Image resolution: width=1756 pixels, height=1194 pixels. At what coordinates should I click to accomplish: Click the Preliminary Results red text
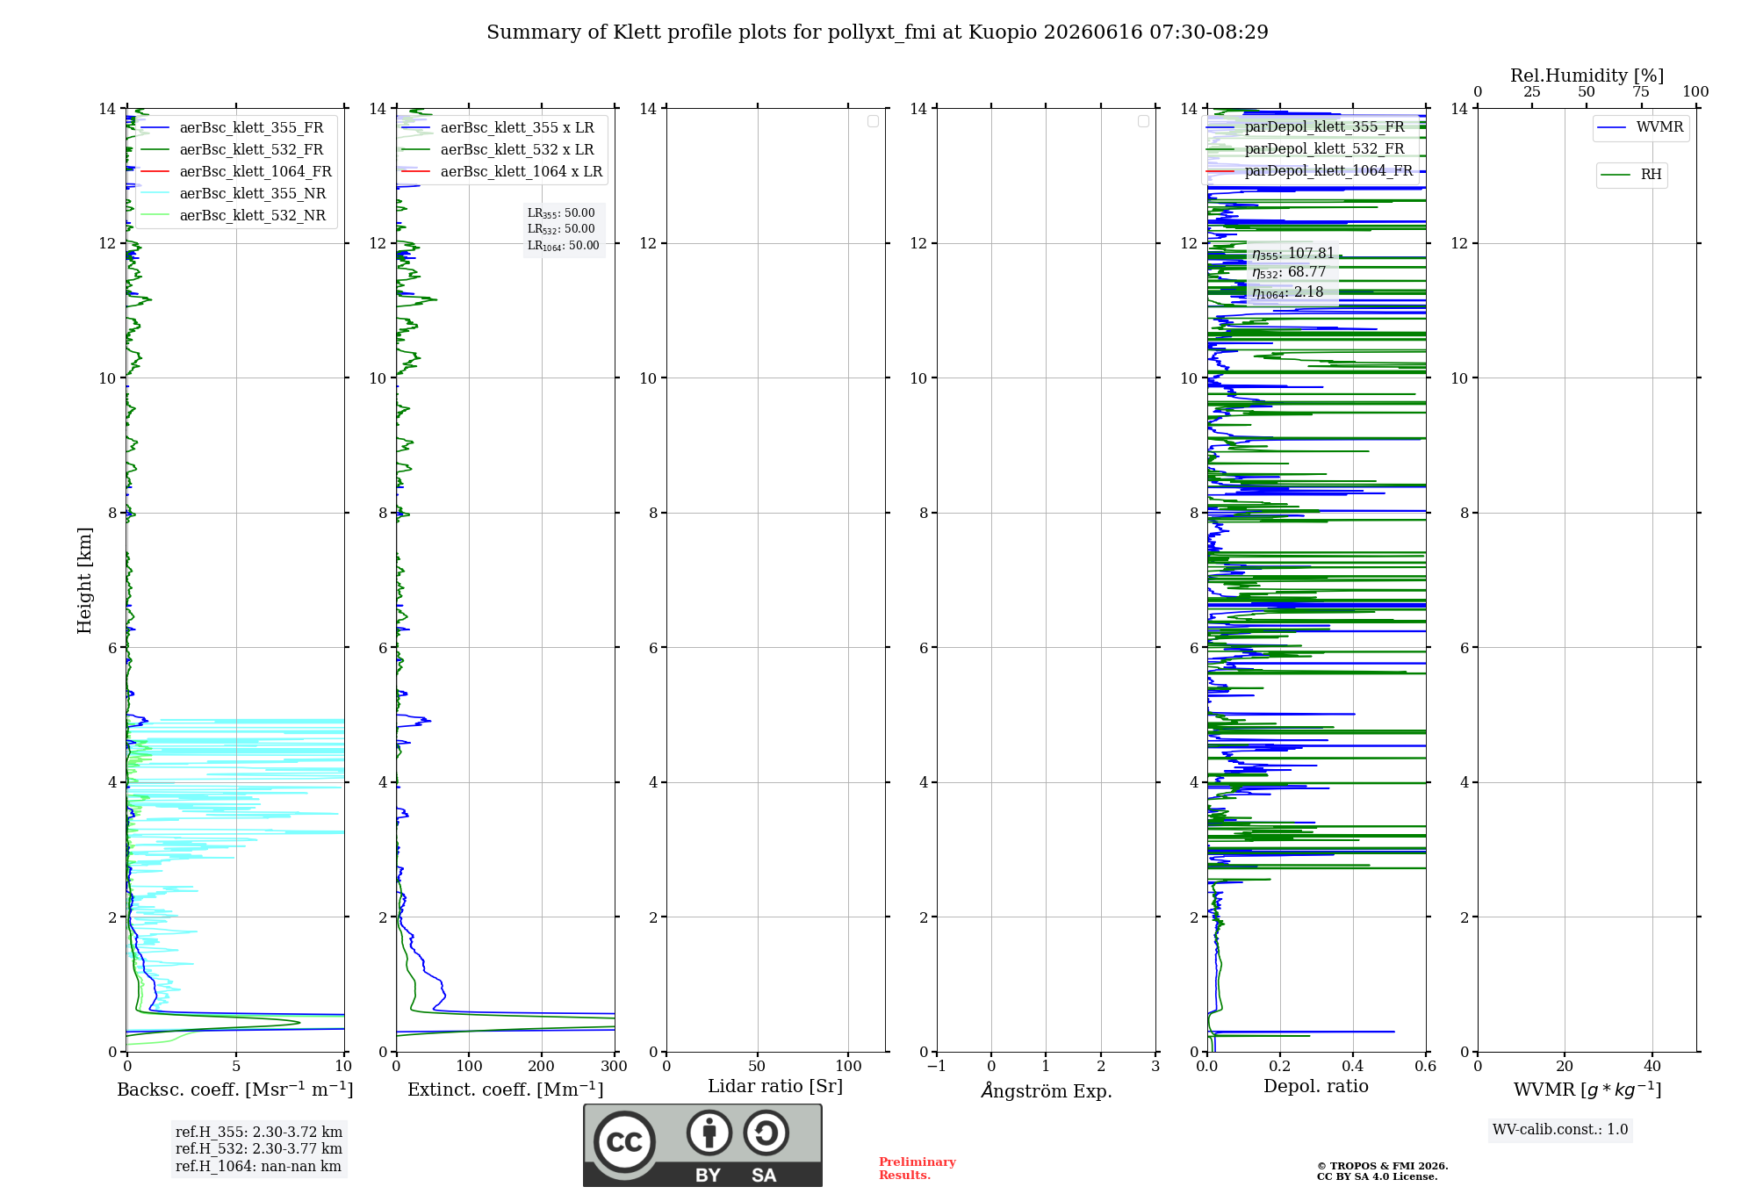[918, 1169]
